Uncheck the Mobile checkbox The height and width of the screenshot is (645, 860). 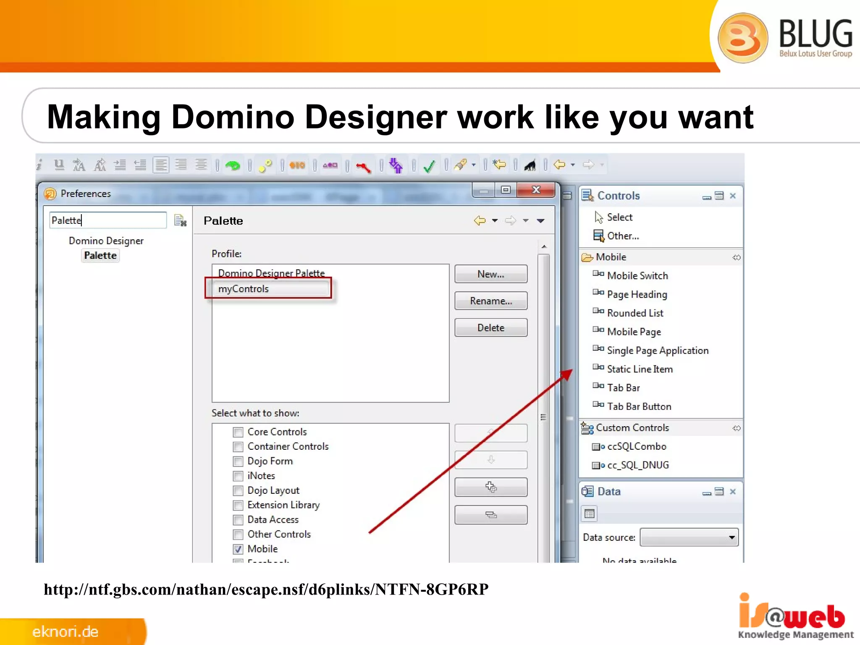pos(238,549)
